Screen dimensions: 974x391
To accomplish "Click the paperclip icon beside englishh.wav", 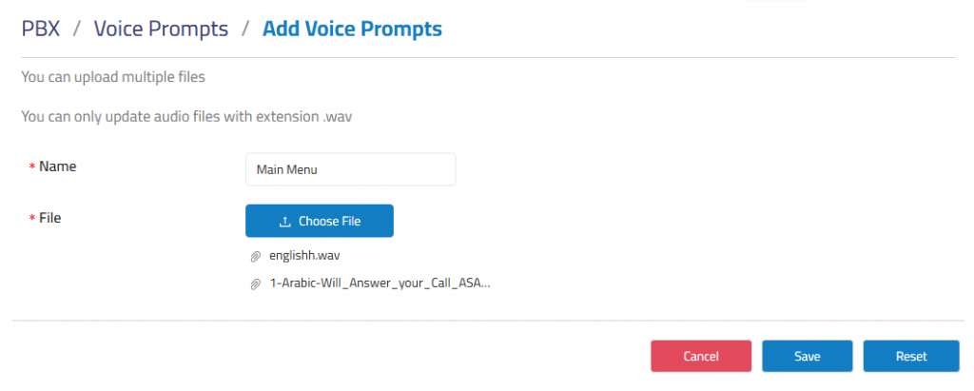I will (x=255, y=256).
